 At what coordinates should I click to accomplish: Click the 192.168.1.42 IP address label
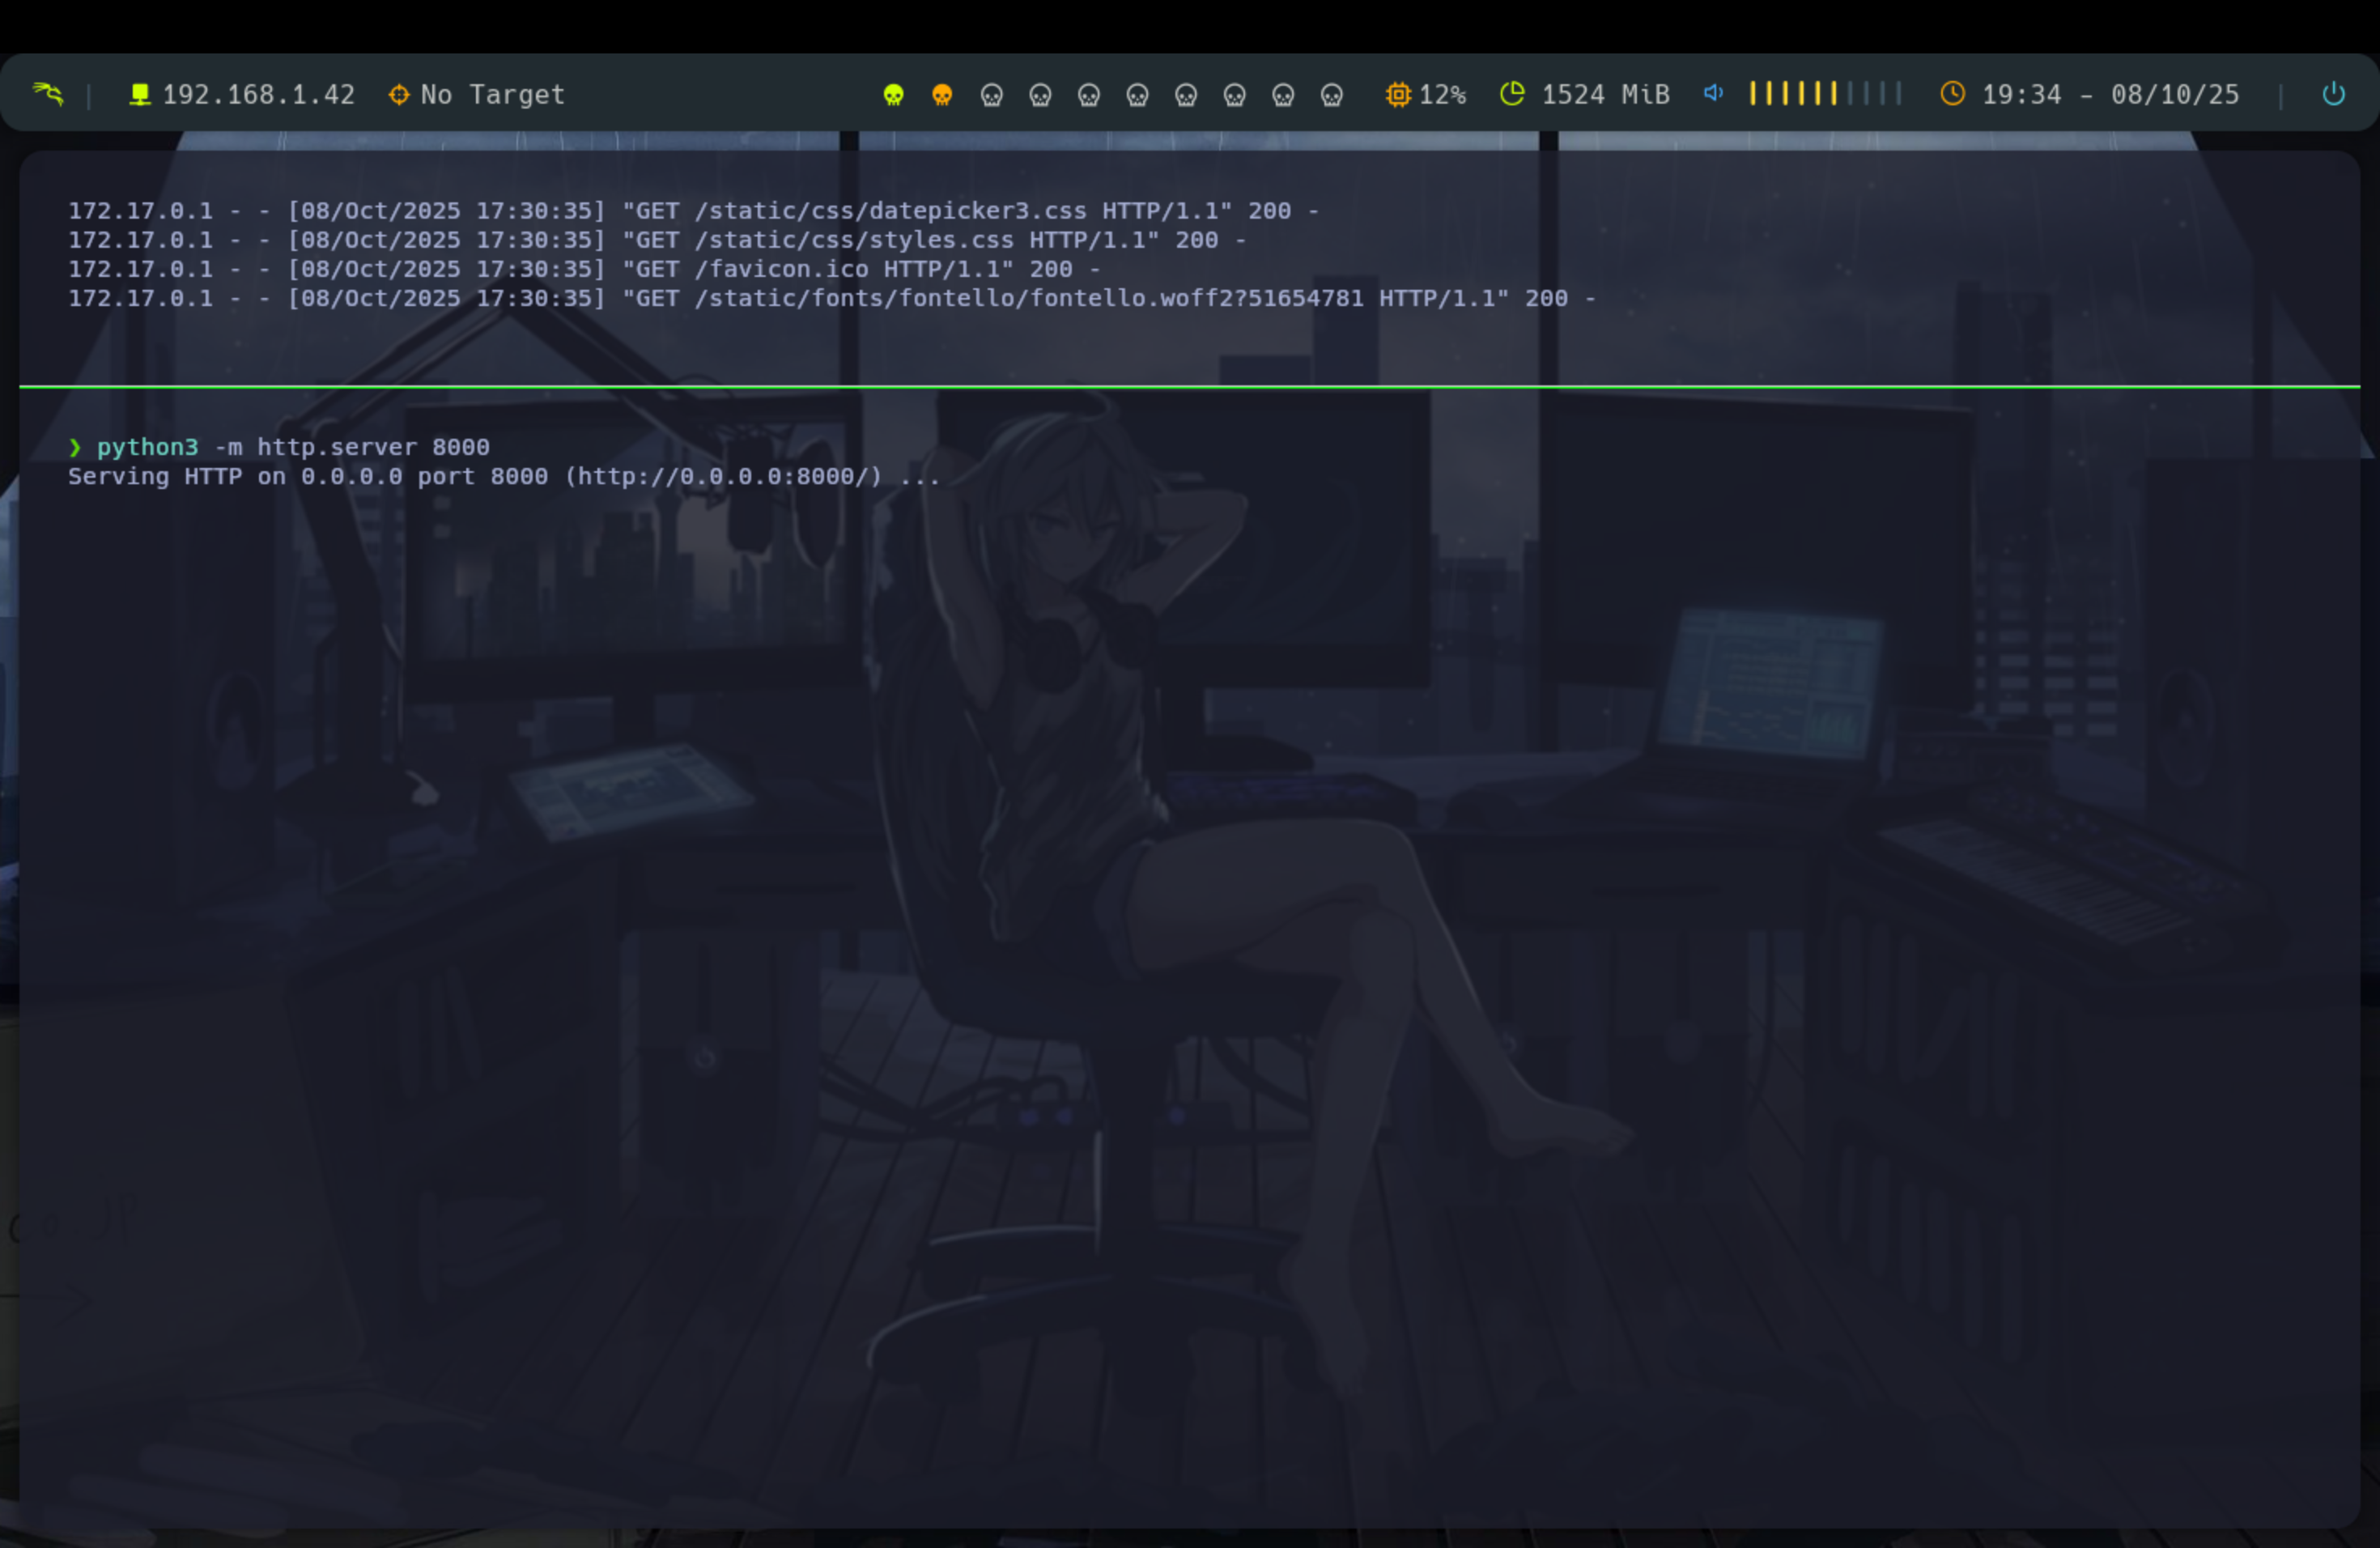(x=259, y=94)
